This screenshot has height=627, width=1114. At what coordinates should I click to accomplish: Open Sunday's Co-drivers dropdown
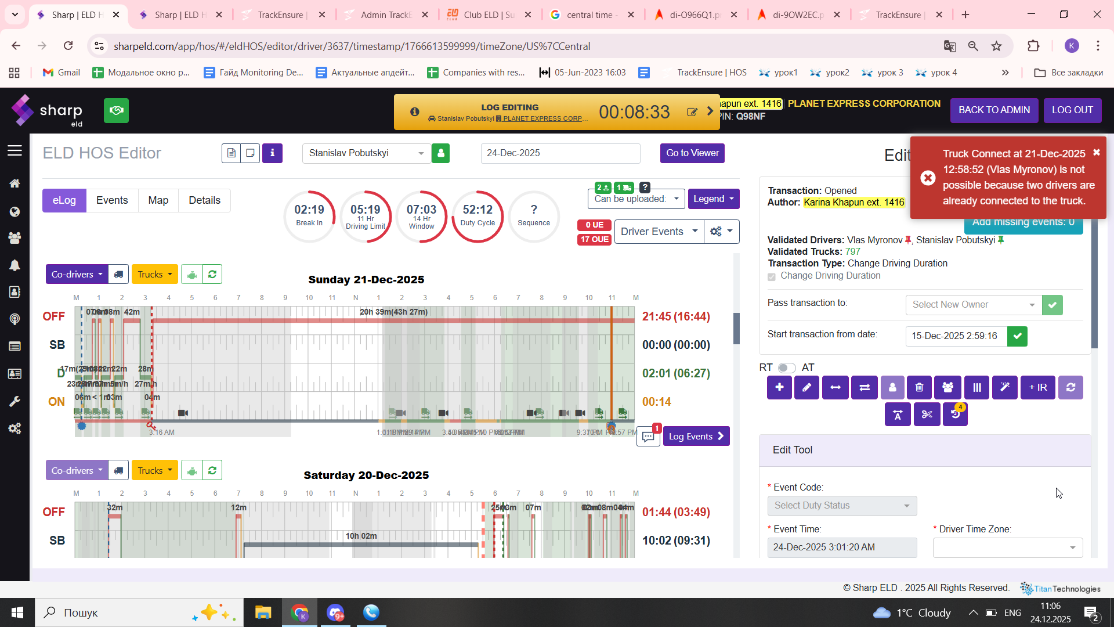click(x=77, y=275)
